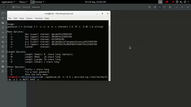Open bottom folder icon in sidebar
Image resolution: width=191 pixels, height=107 pixels.
3,66
